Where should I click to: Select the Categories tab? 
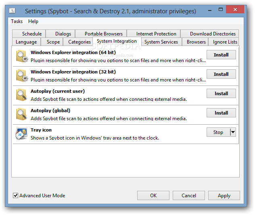[x=78, y=42]
